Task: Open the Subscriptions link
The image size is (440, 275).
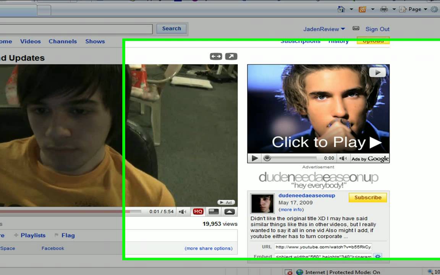Action: (300, 42)
